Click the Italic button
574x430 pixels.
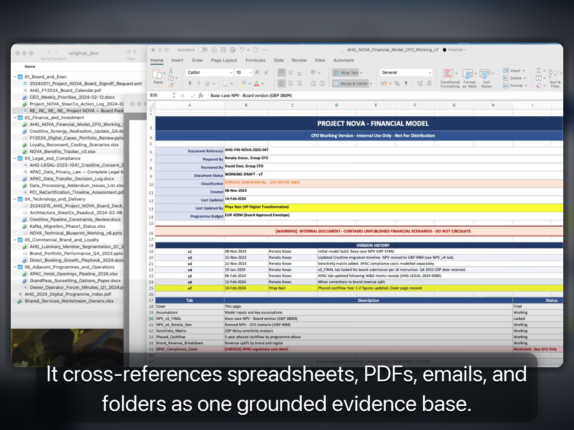tap(199, 83)
